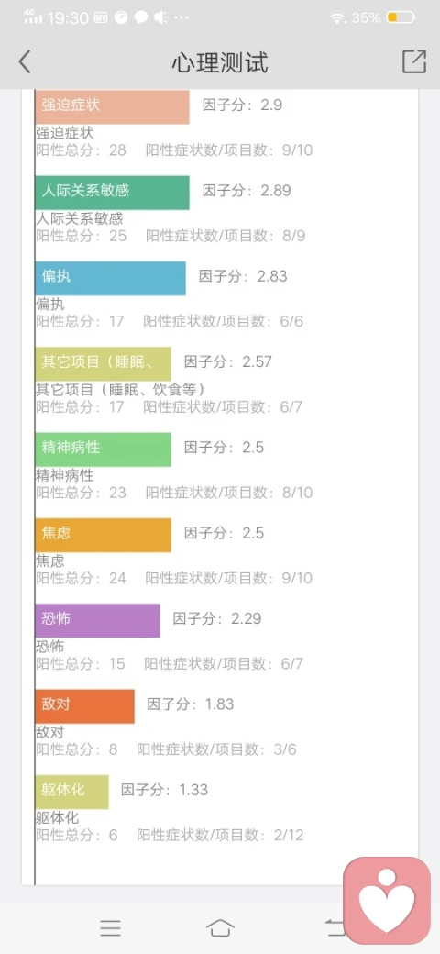The image size is (440, 954).
Task: Tap the 阳性症状数/项目数: 2/12 text
Action: [x=220, y=835]
